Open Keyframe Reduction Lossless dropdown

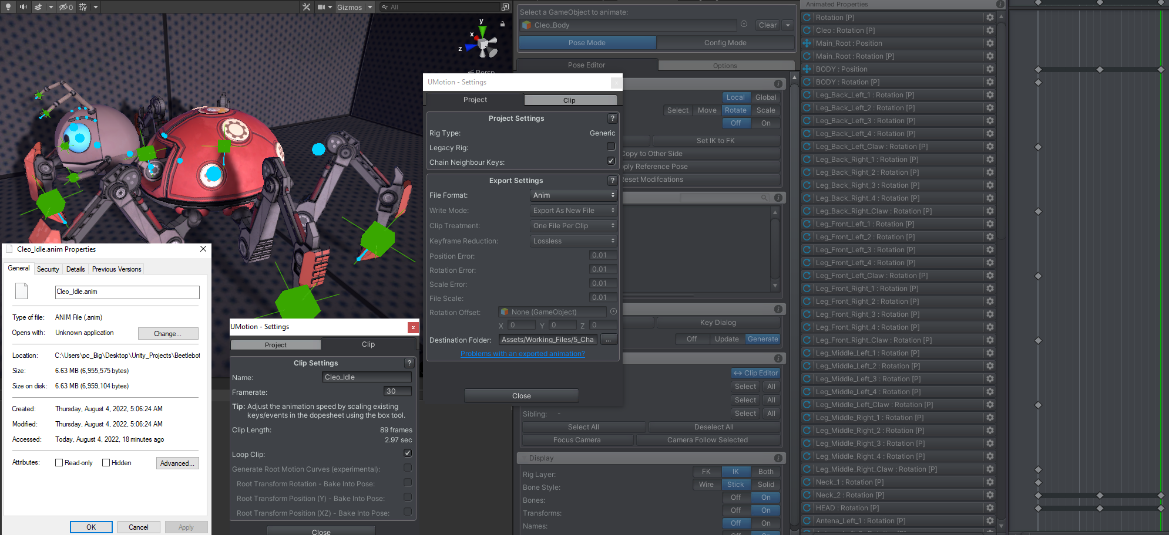[x=573, y=241]
